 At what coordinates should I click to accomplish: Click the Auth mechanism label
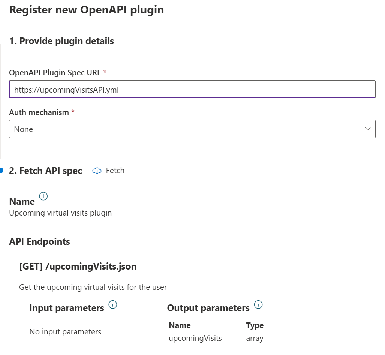click(x=39, y=112)
